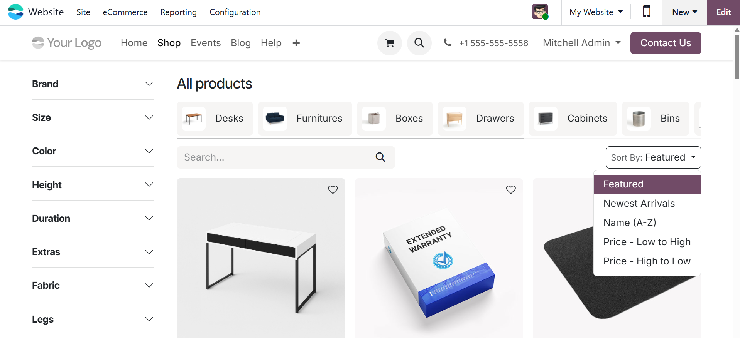This screenshot has height=338, width=740.
Task: Open the shopping cart icon
Action: pos(390,43)
